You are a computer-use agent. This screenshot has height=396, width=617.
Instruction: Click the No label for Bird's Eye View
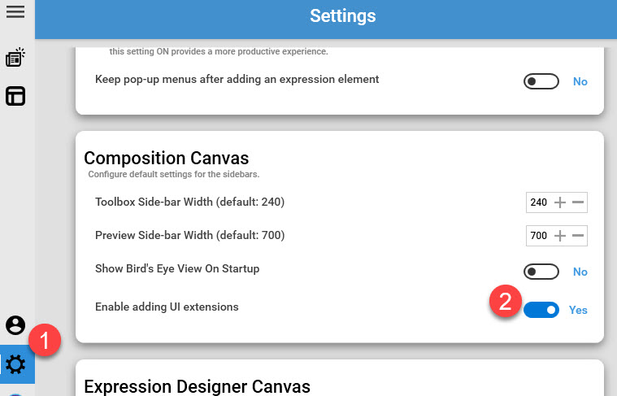(580, 272)
